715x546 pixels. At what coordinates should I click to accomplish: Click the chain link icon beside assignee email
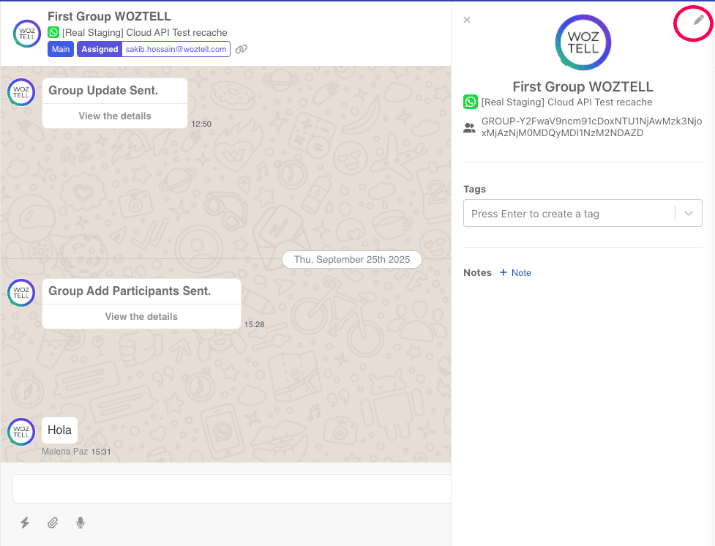[x=242, y=49]
